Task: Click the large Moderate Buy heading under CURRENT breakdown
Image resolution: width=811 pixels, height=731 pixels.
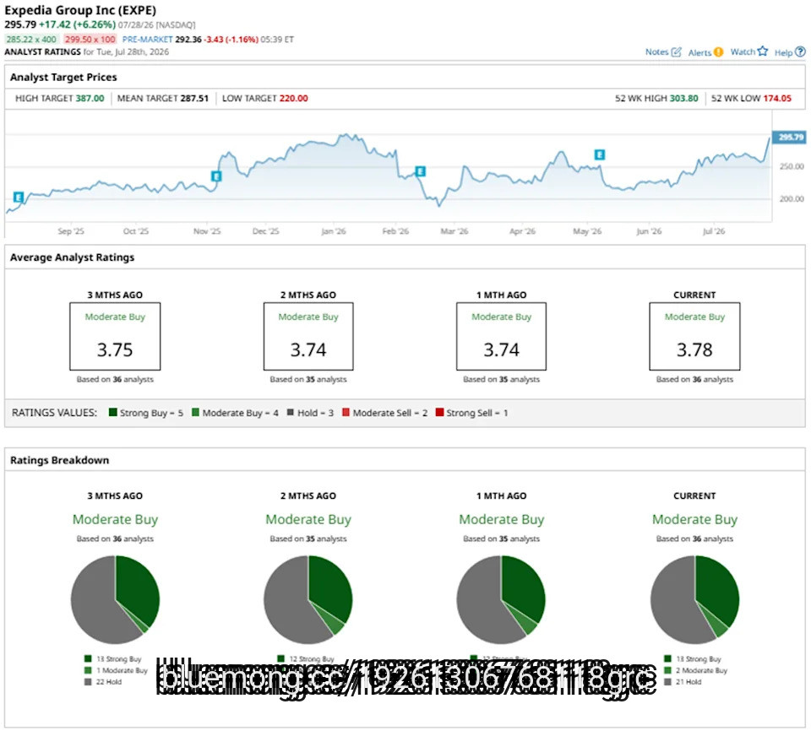Action: click(694, 519)
